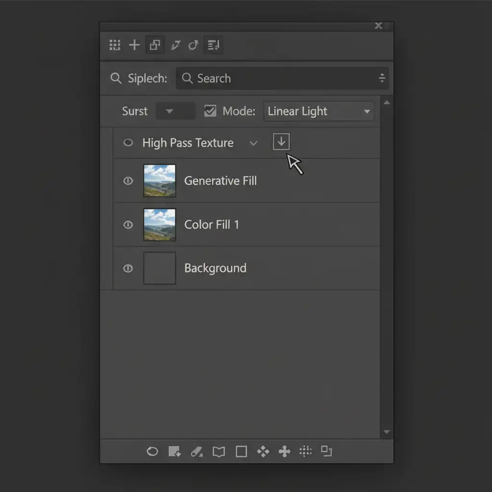
Task: Click the Search input field
Action: (281, 78)
